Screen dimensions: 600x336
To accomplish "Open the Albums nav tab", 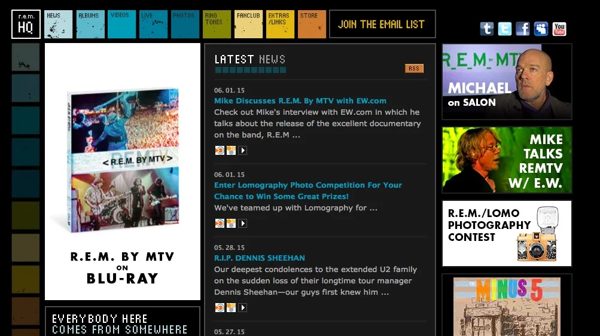I will click(90, 24).
